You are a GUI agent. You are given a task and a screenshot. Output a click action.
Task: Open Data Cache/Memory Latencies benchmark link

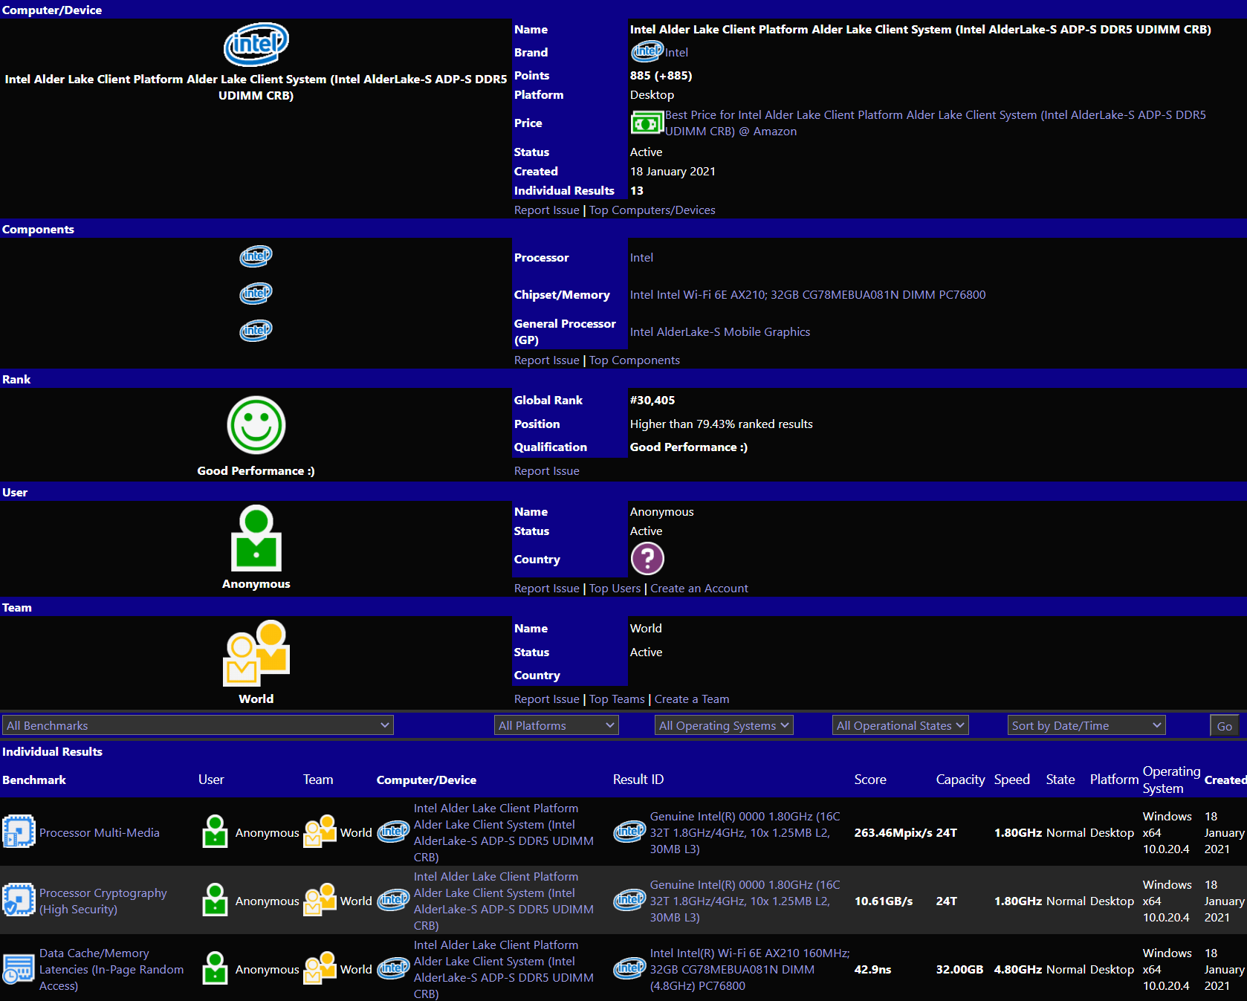pyautogui.click(x=111, y=970)
